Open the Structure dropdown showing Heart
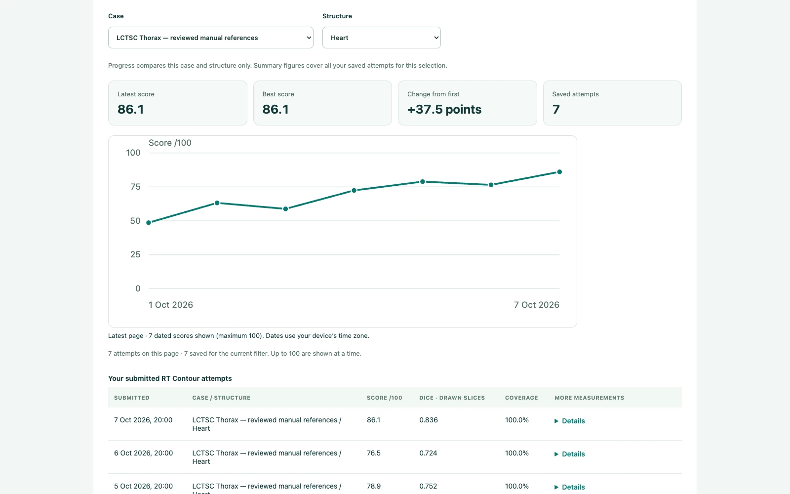790x494 pixels. (x=382, y=38)
